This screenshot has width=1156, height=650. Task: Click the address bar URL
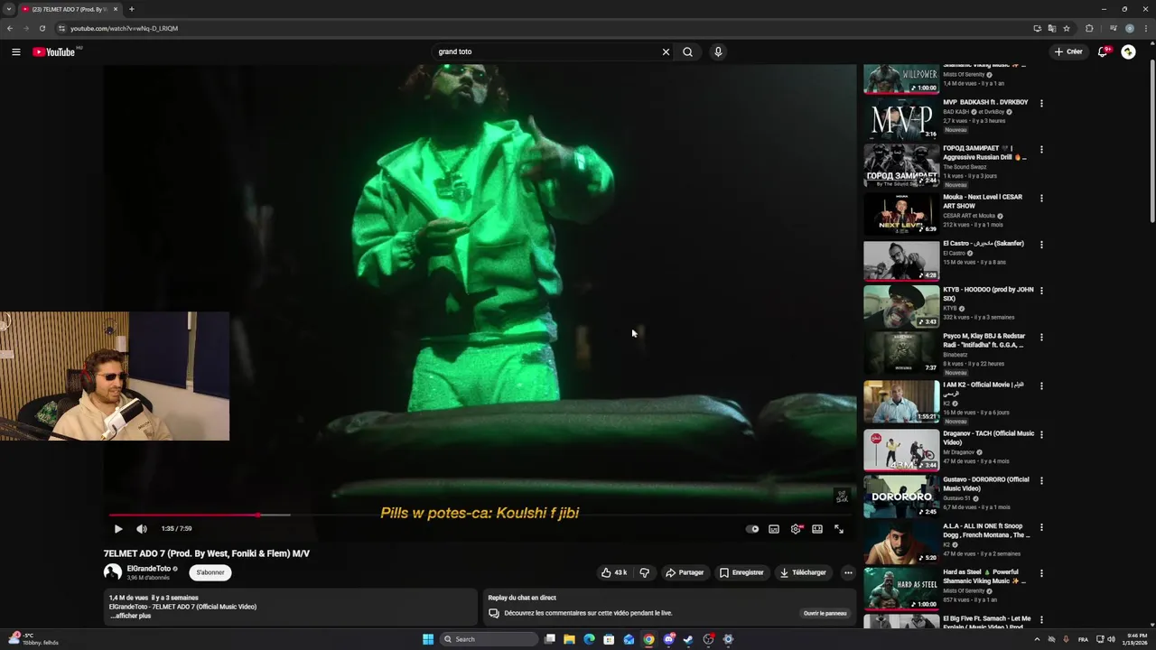[124, 28]
